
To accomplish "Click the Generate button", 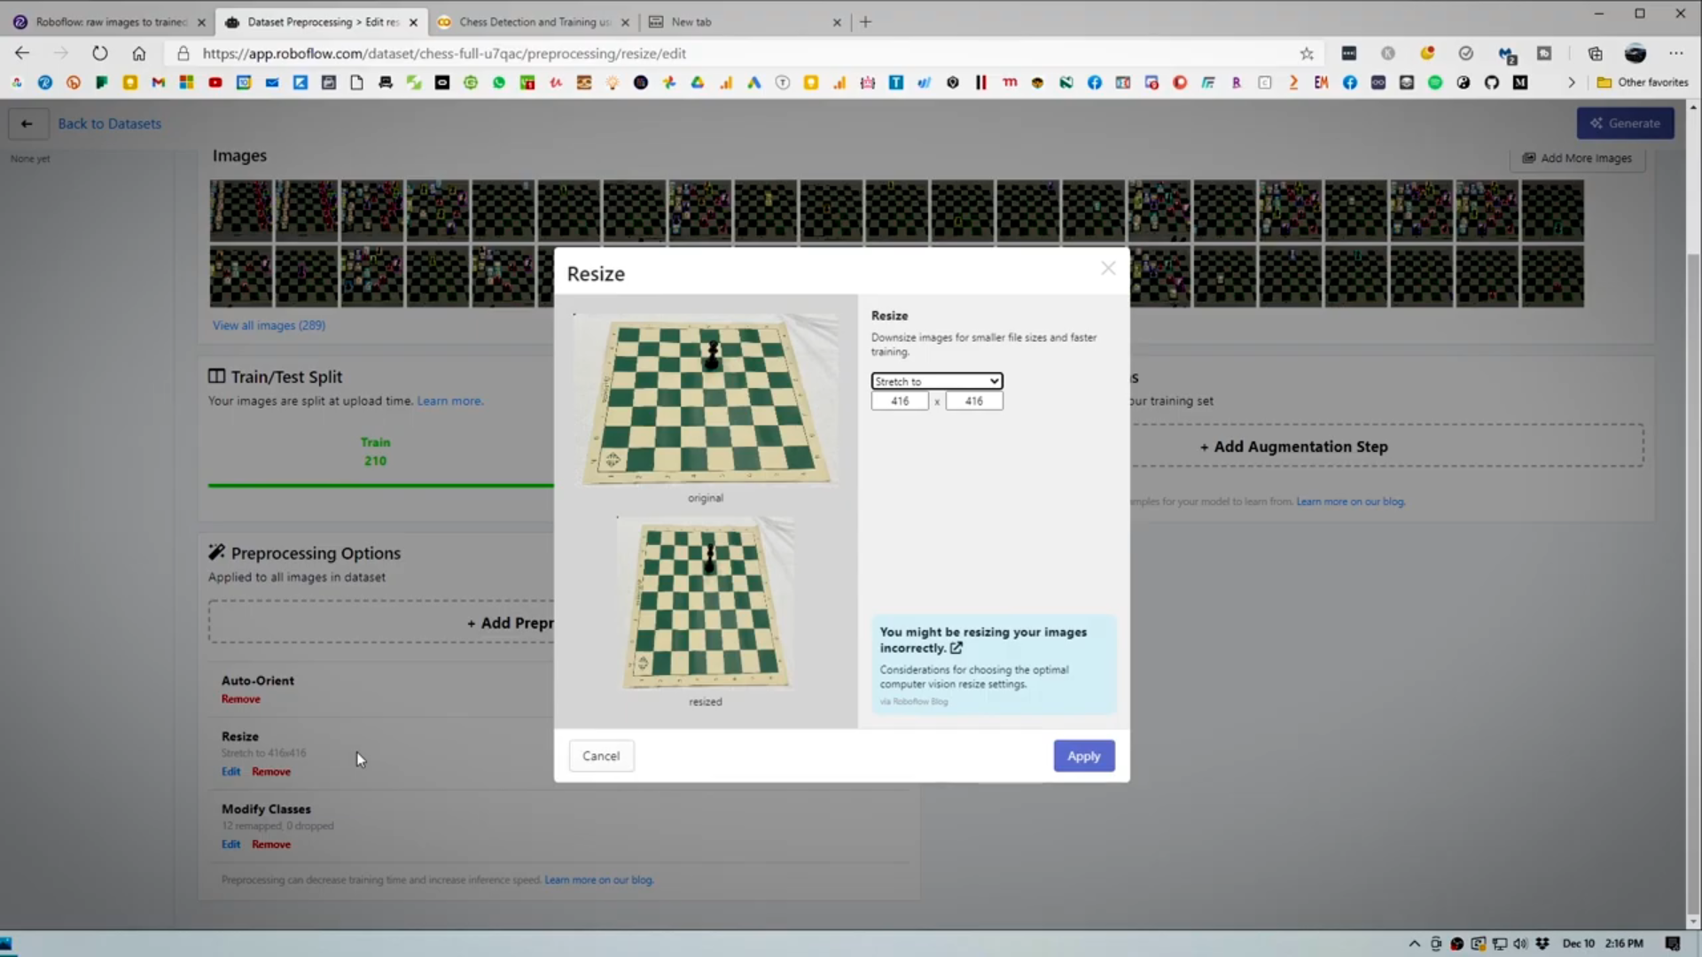I will click(1625, 123).
